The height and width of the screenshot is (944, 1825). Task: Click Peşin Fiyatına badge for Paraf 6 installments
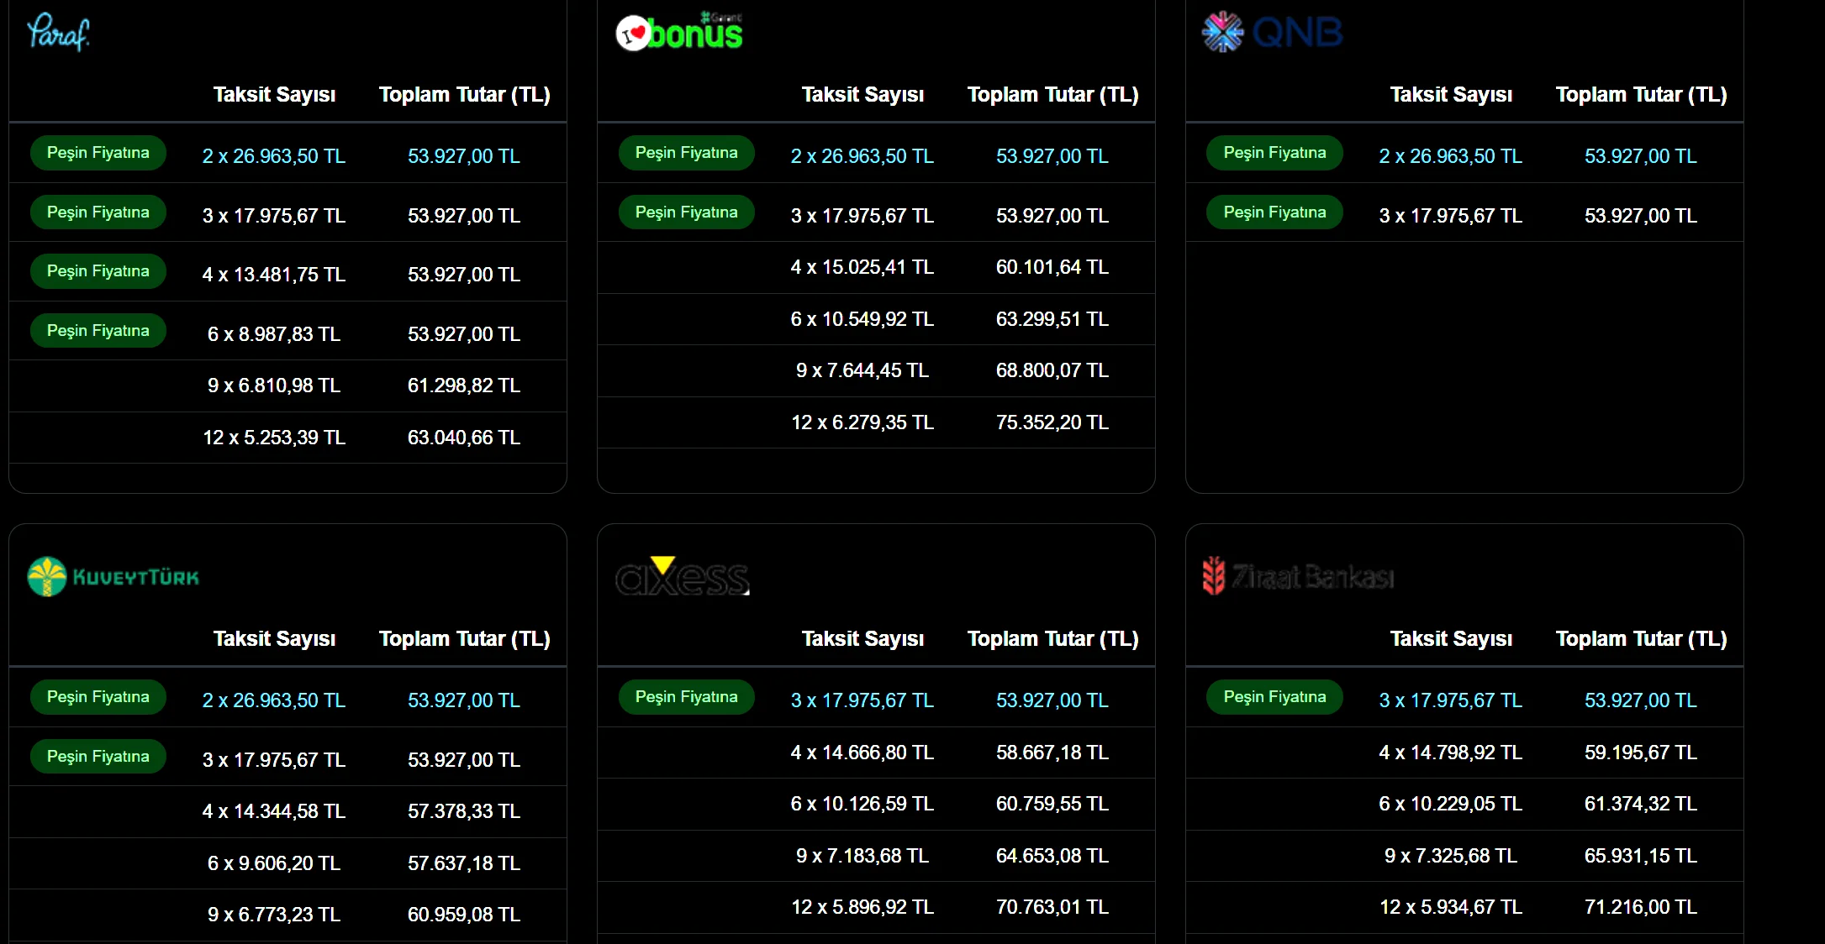pos(98,331)
